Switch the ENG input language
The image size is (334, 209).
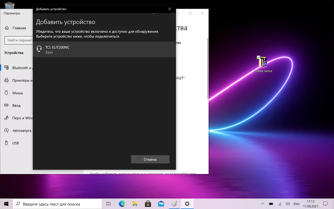[x=297, y=204]
